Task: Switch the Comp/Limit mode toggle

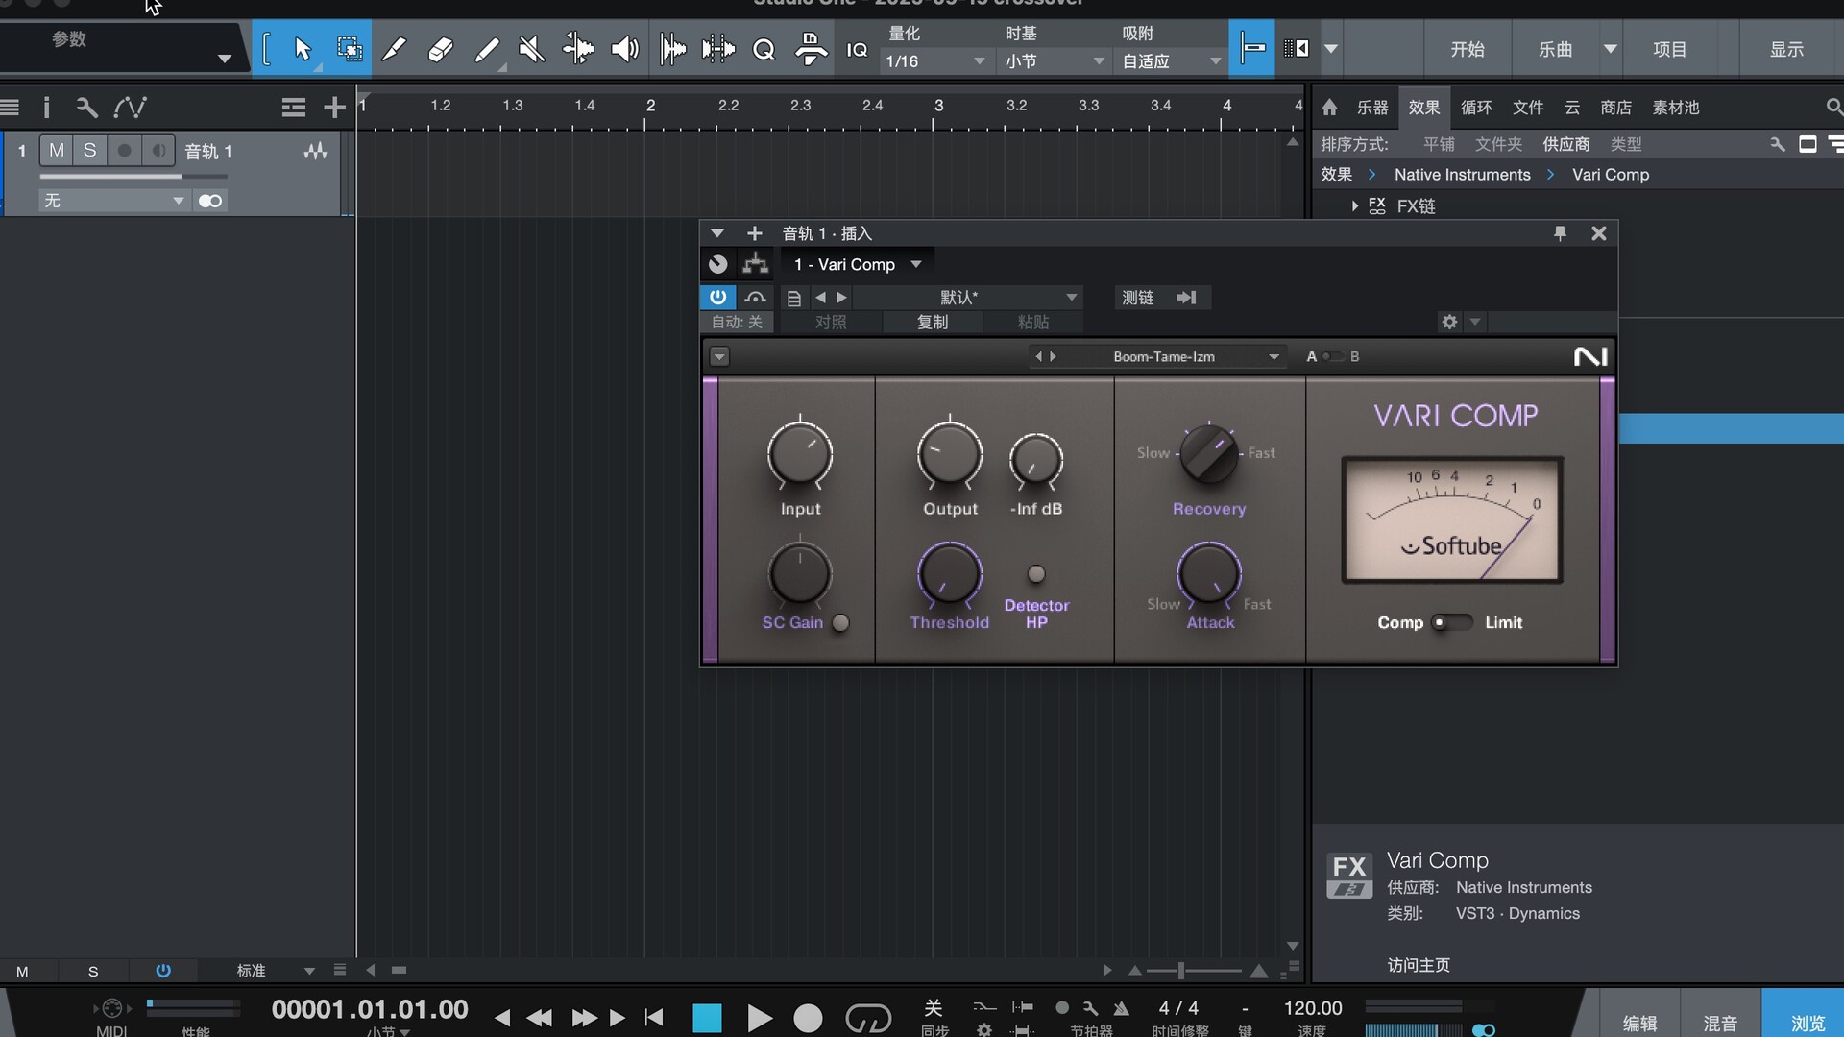Action: 1450,622
